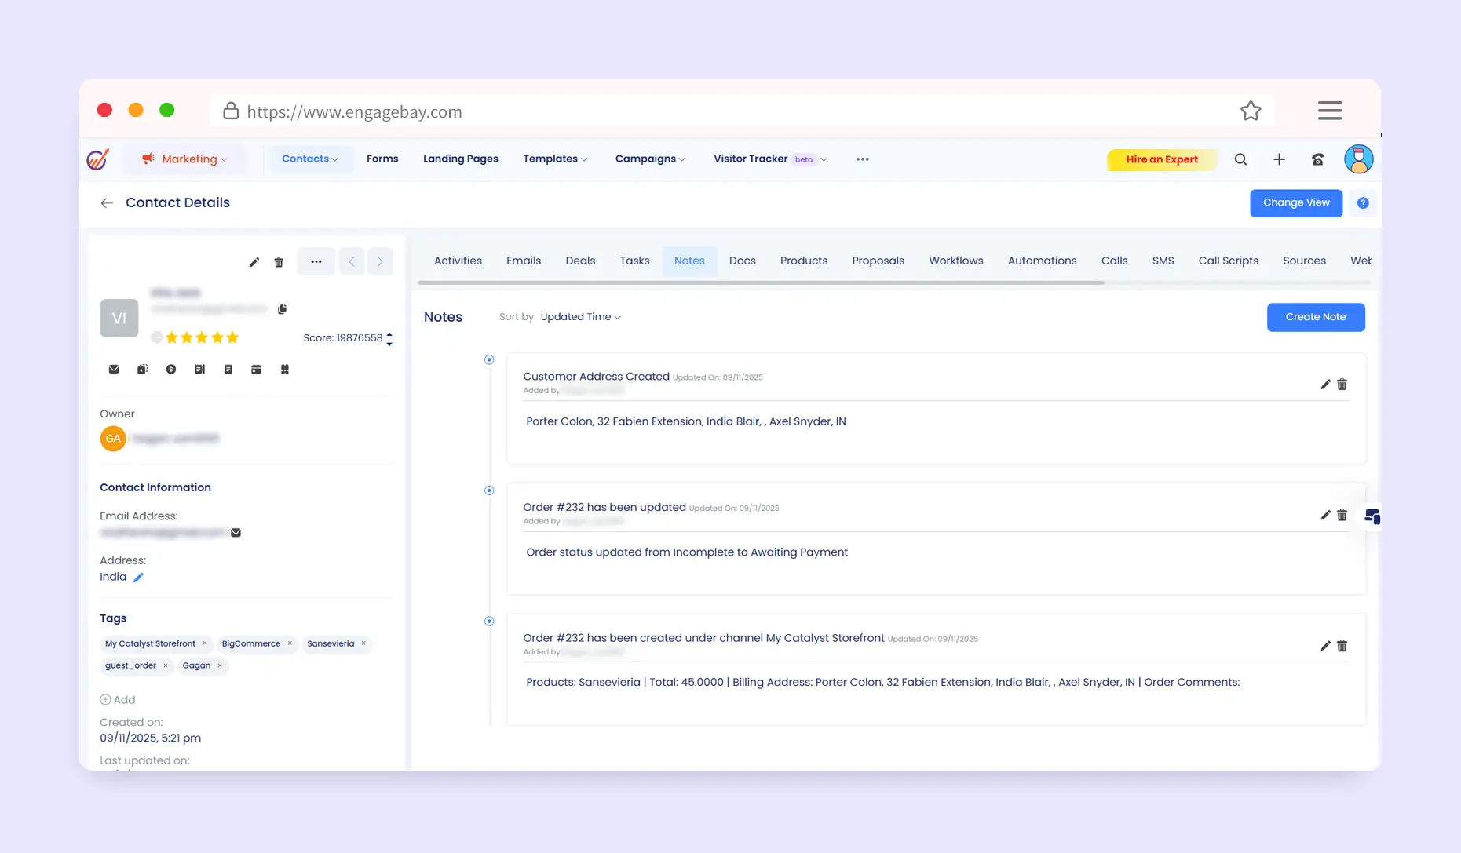
Task: Click the Create Note button
Action: pos(1315,317)
